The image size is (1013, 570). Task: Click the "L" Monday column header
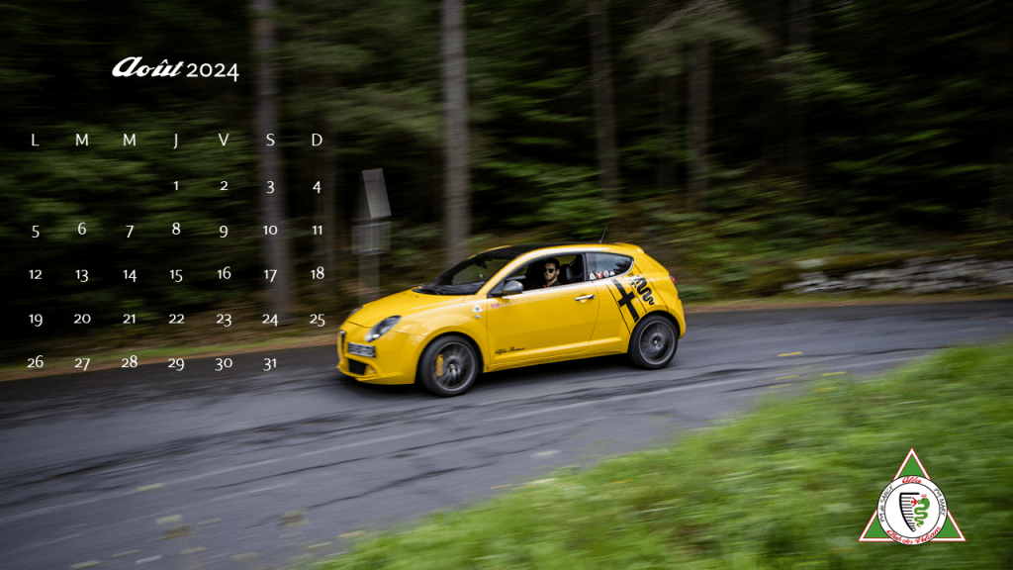35,141
